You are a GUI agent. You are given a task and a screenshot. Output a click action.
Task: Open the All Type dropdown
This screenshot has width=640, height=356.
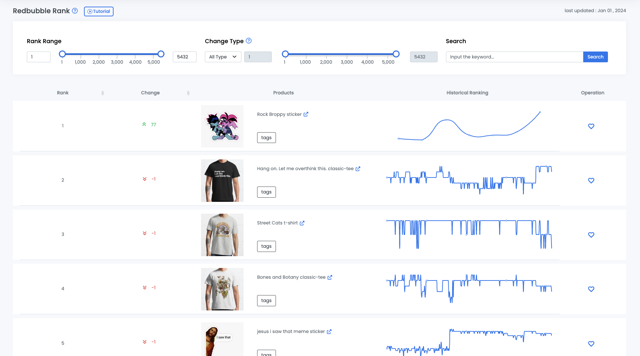pyautogui.click(x=223, y=57)
